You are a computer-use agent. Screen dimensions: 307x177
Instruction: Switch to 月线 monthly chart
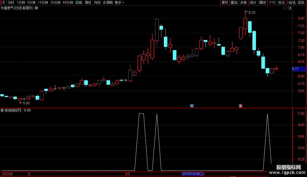pos(97,2)
